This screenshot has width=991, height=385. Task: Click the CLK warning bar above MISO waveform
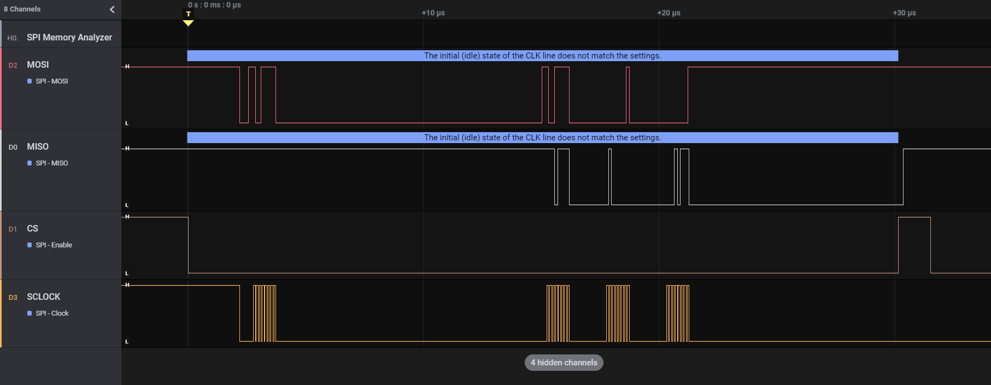542,138
